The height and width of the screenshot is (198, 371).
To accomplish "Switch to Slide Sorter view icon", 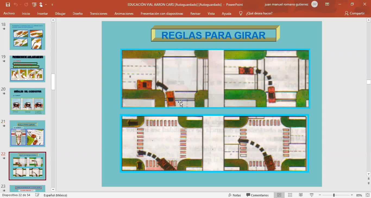I will click(x=290, y=195).
